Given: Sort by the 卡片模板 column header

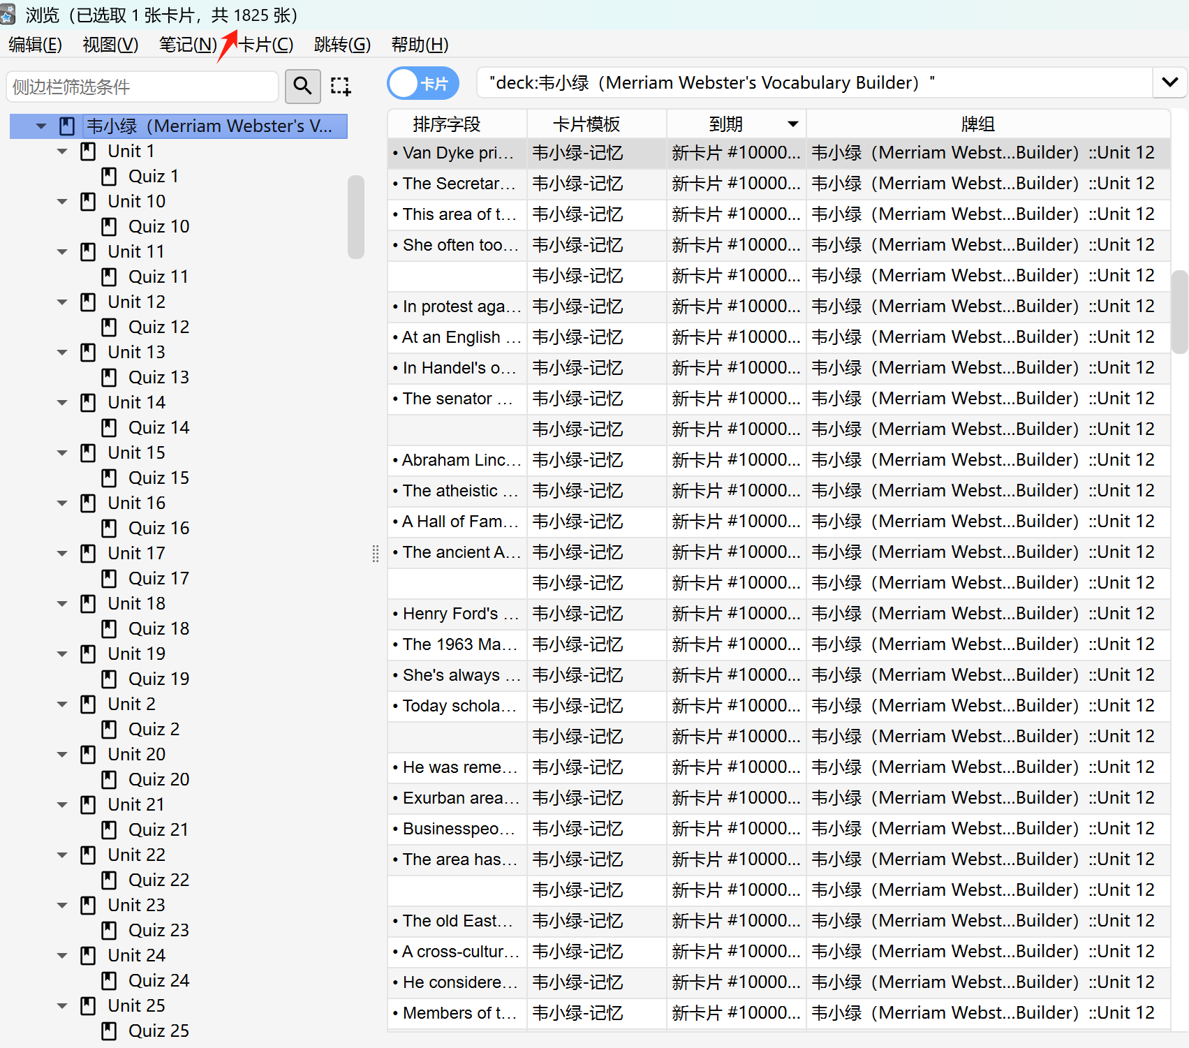Looking at the screenshot, I should coord(597,124).
